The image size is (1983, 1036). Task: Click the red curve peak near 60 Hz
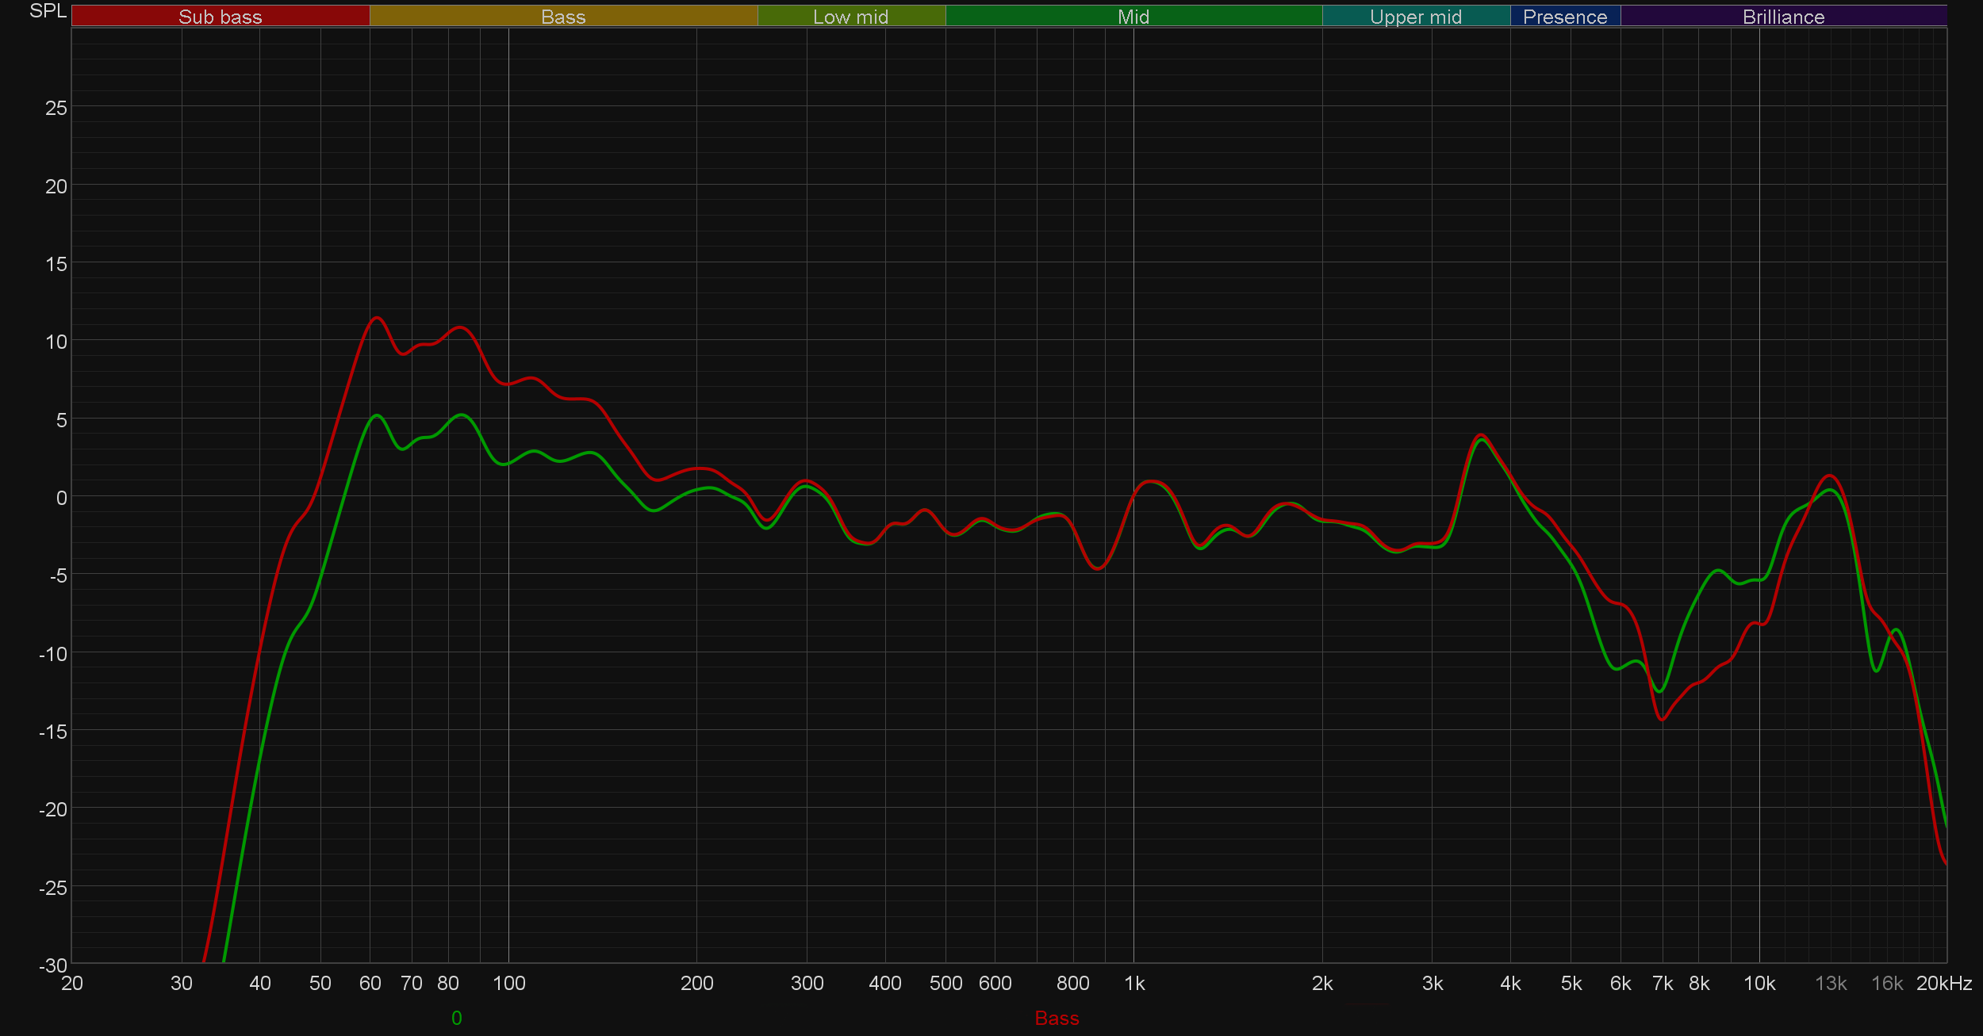coord(376,318)
